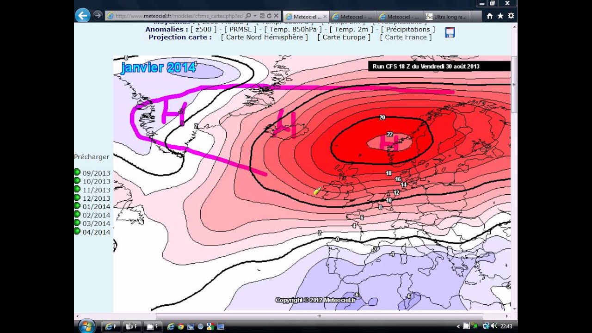592x333 pixels.
Task: Click the 22:43 taskbar clock
Action: point(506,326)
